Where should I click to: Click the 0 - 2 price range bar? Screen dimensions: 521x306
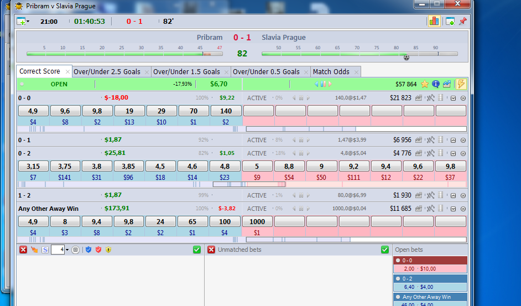242,184
